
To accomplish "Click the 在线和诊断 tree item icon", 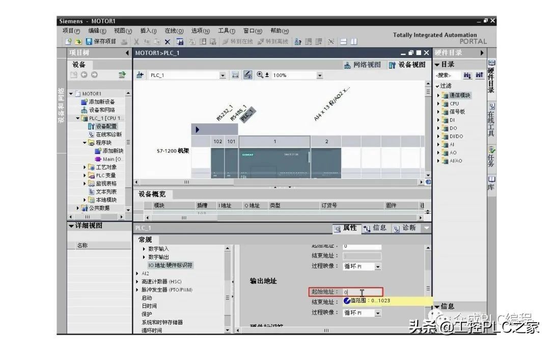I will (91, 135).
